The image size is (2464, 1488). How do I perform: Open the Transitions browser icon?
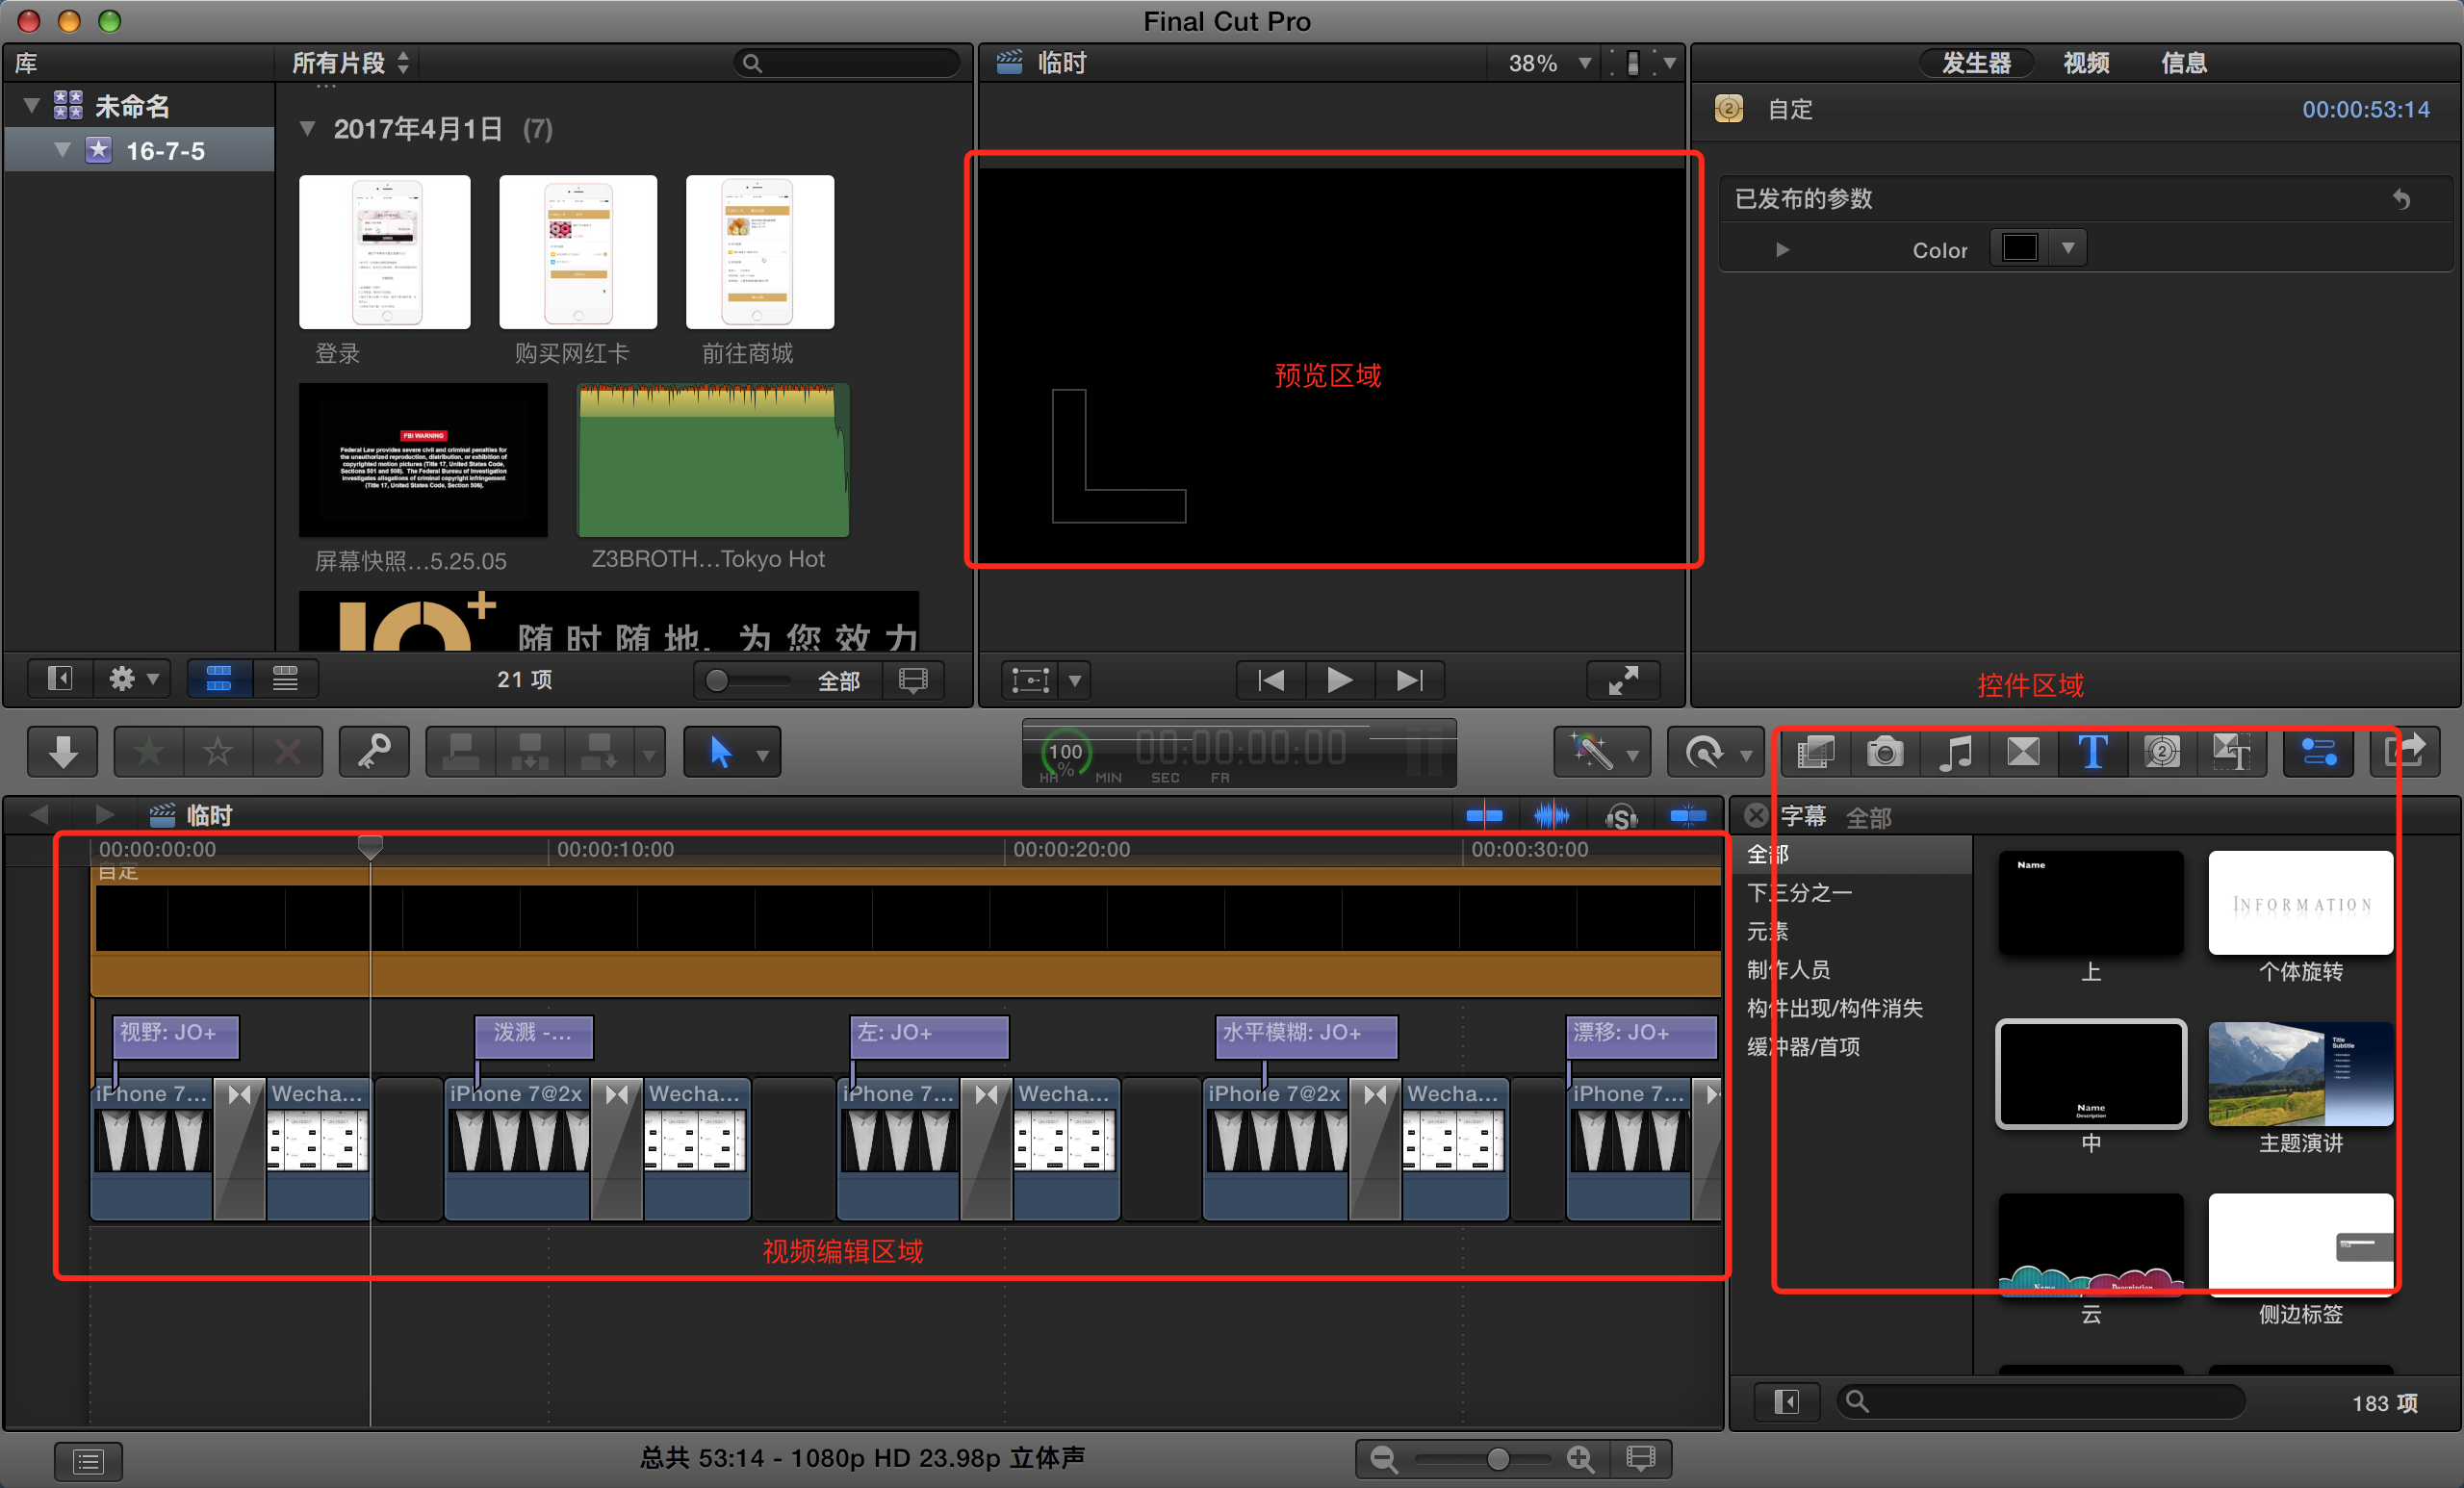2024,752
